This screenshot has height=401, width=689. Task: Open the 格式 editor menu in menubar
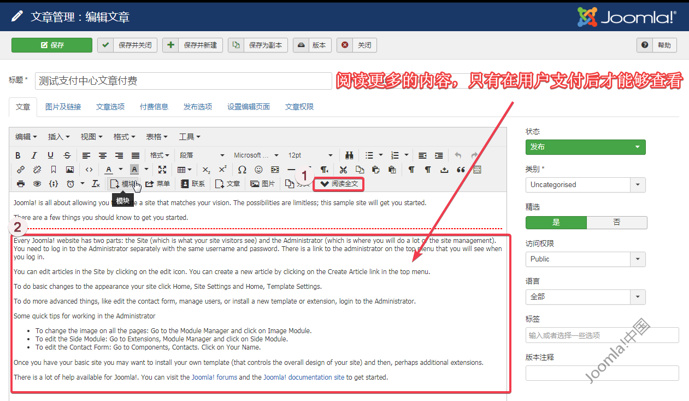(x=124, y=137)
